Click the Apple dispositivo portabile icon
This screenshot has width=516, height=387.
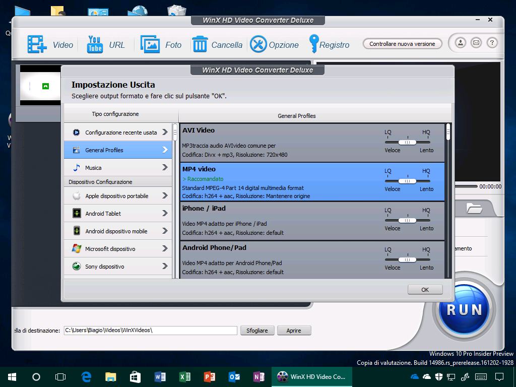77,196
